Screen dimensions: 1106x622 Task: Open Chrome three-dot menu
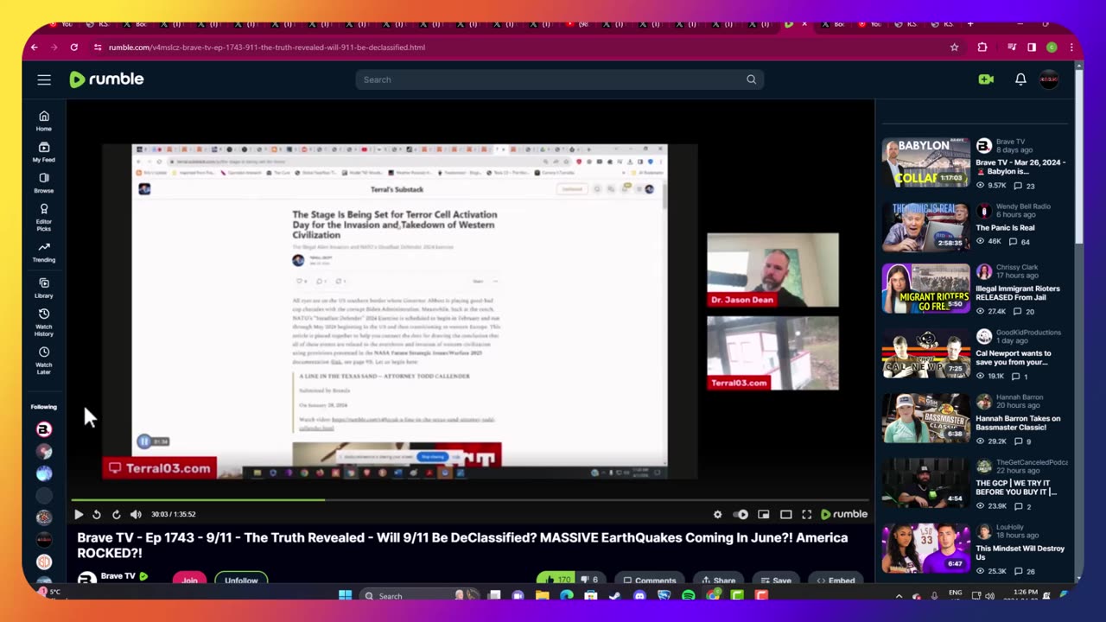[x=1072, y=48]
